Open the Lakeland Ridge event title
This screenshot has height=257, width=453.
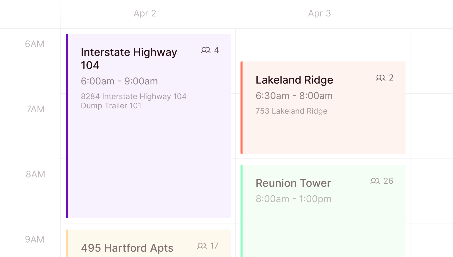click(x=294, y=80)
